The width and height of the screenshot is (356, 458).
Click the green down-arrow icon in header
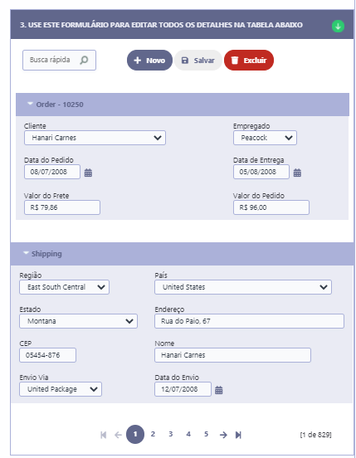338,26
